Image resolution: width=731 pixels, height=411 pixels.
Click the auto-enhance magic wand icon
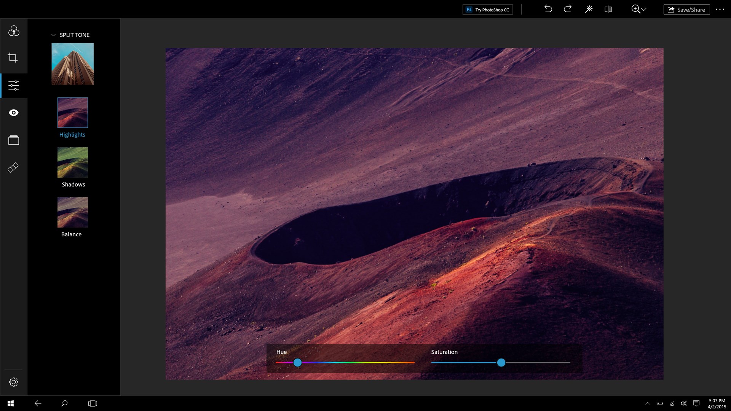coord(589,9)
